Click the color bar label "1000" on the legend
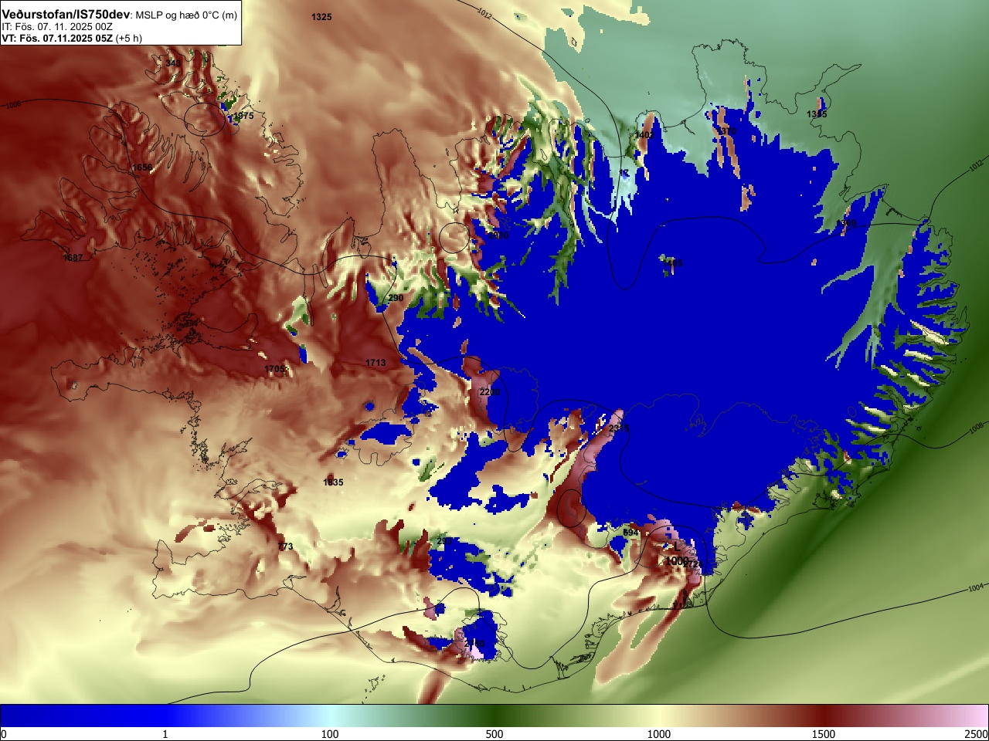The width and height of the screenshot is (989, 741). [x=659, y=734]
